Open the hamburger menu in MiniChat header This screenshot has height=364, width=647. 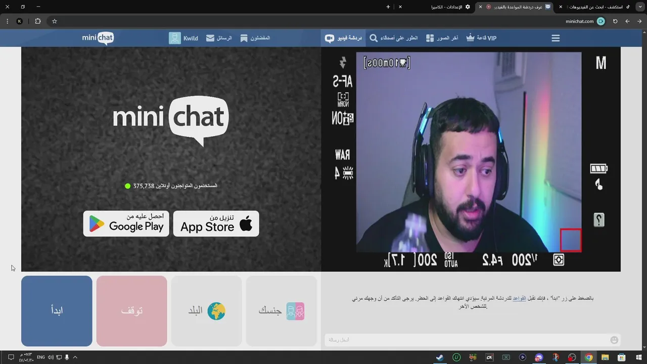(x=556, y=38)
